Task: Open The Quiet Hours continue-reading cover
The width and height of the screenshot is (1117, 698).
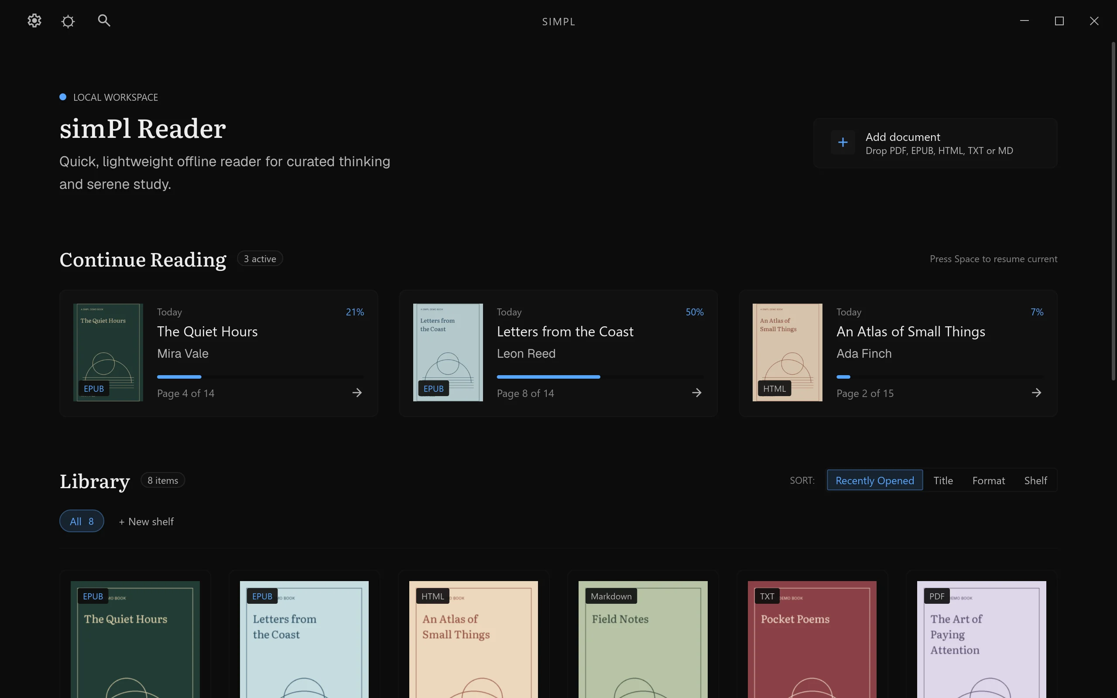Action: coord(108,352)
